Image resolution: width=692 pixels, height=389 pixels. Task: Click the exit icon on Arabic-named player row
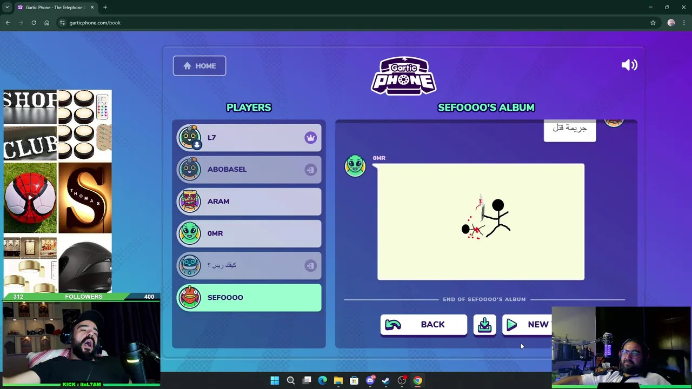[x=310, y=265]
